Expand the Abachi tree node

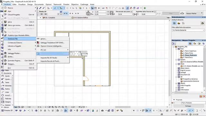(176, 83)
